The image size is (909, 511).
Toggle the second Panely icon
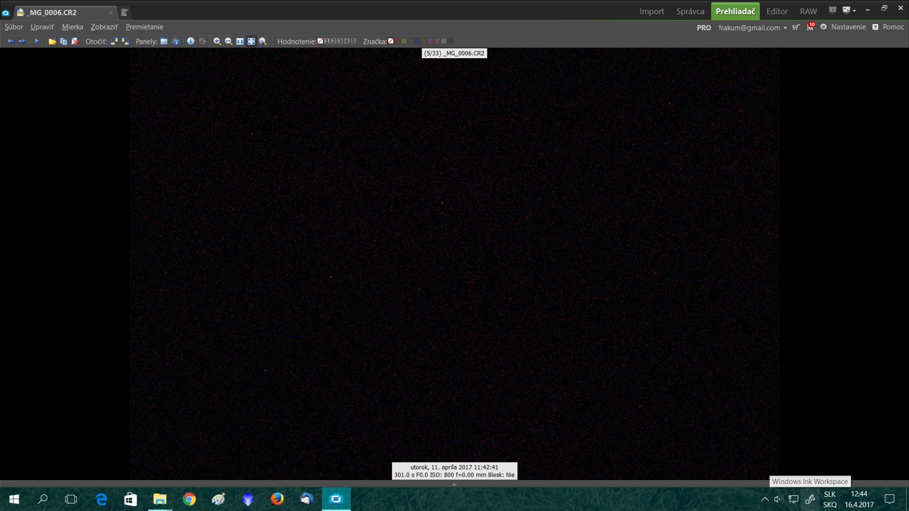pos(175,41)
